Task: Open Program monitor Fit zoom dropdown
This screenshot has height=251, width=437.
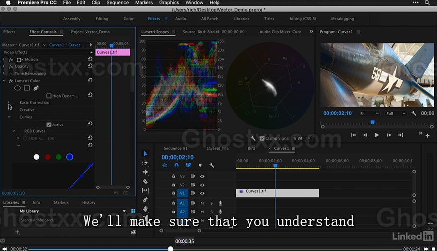Action: [x=369, y=113]
